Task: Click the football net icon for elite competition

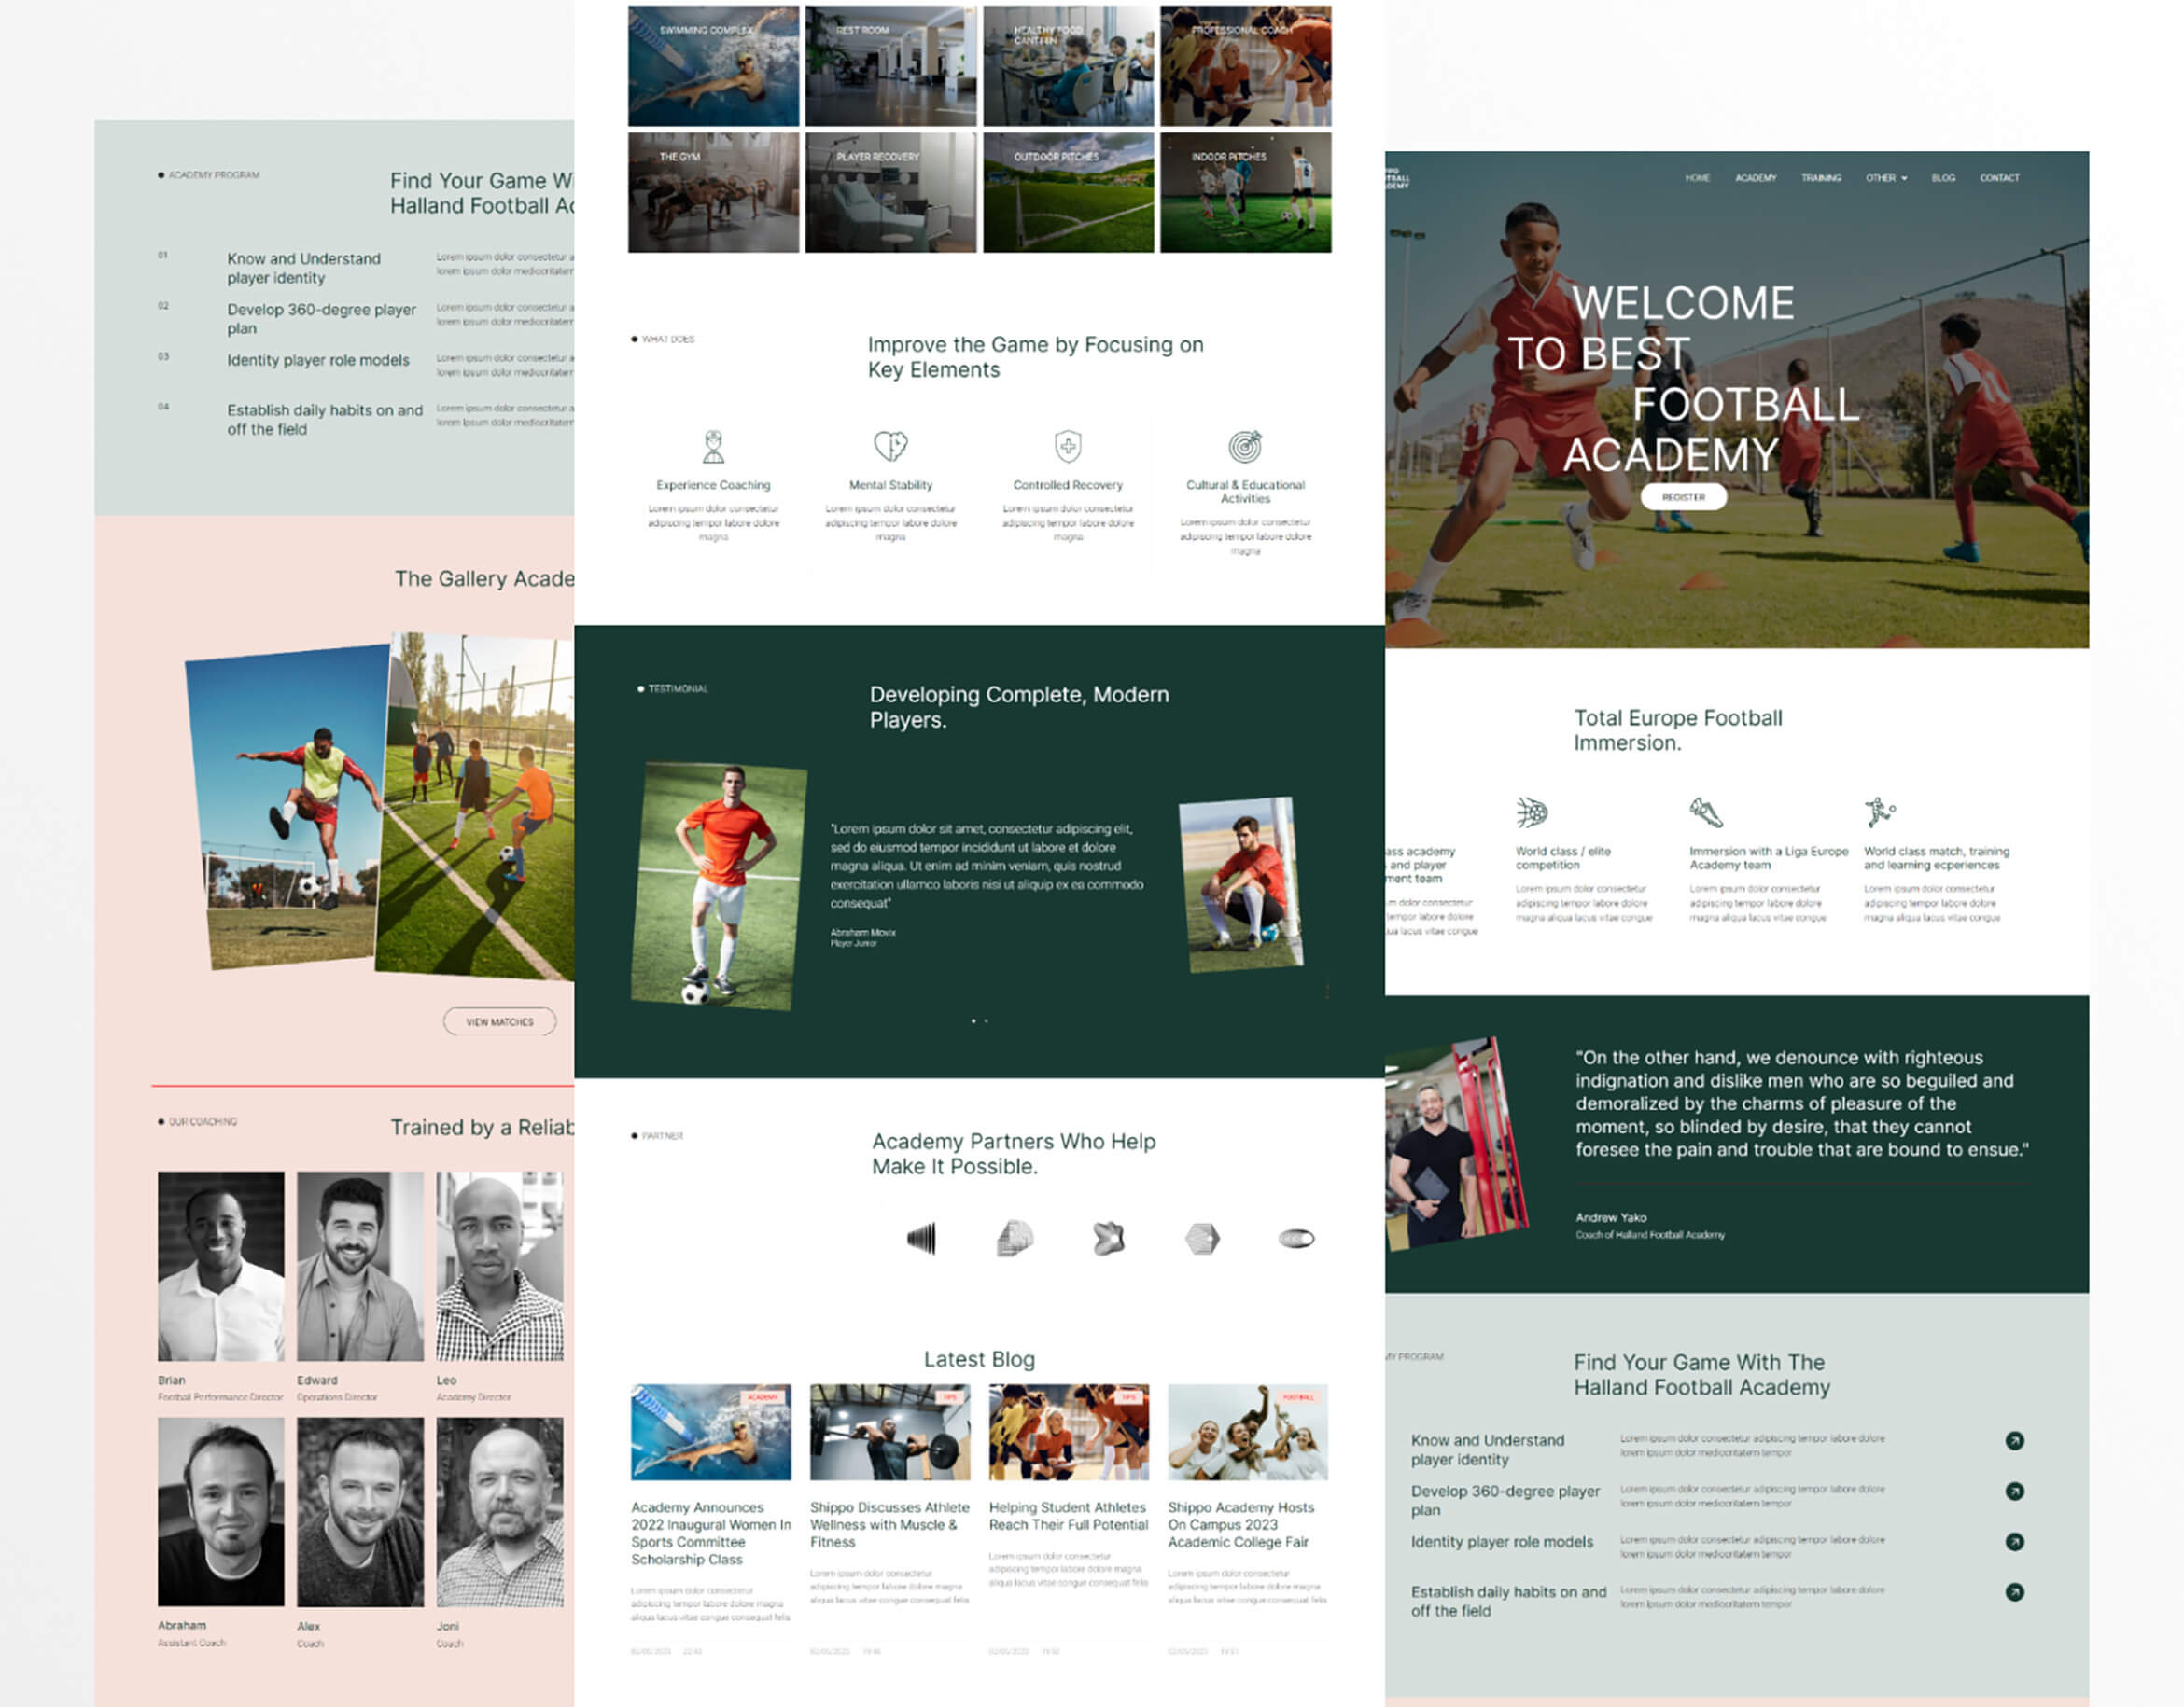Action: click(1531, 812)
